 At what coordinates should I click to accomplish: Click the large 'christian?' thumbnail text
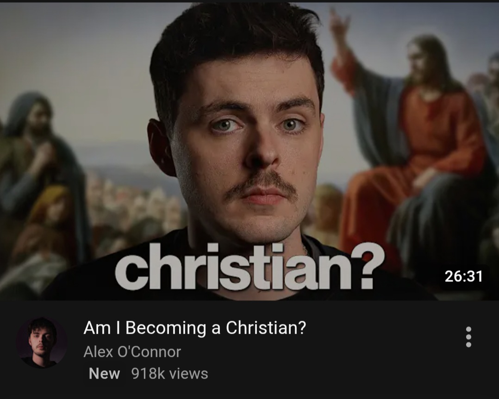(x=249, y=267)
